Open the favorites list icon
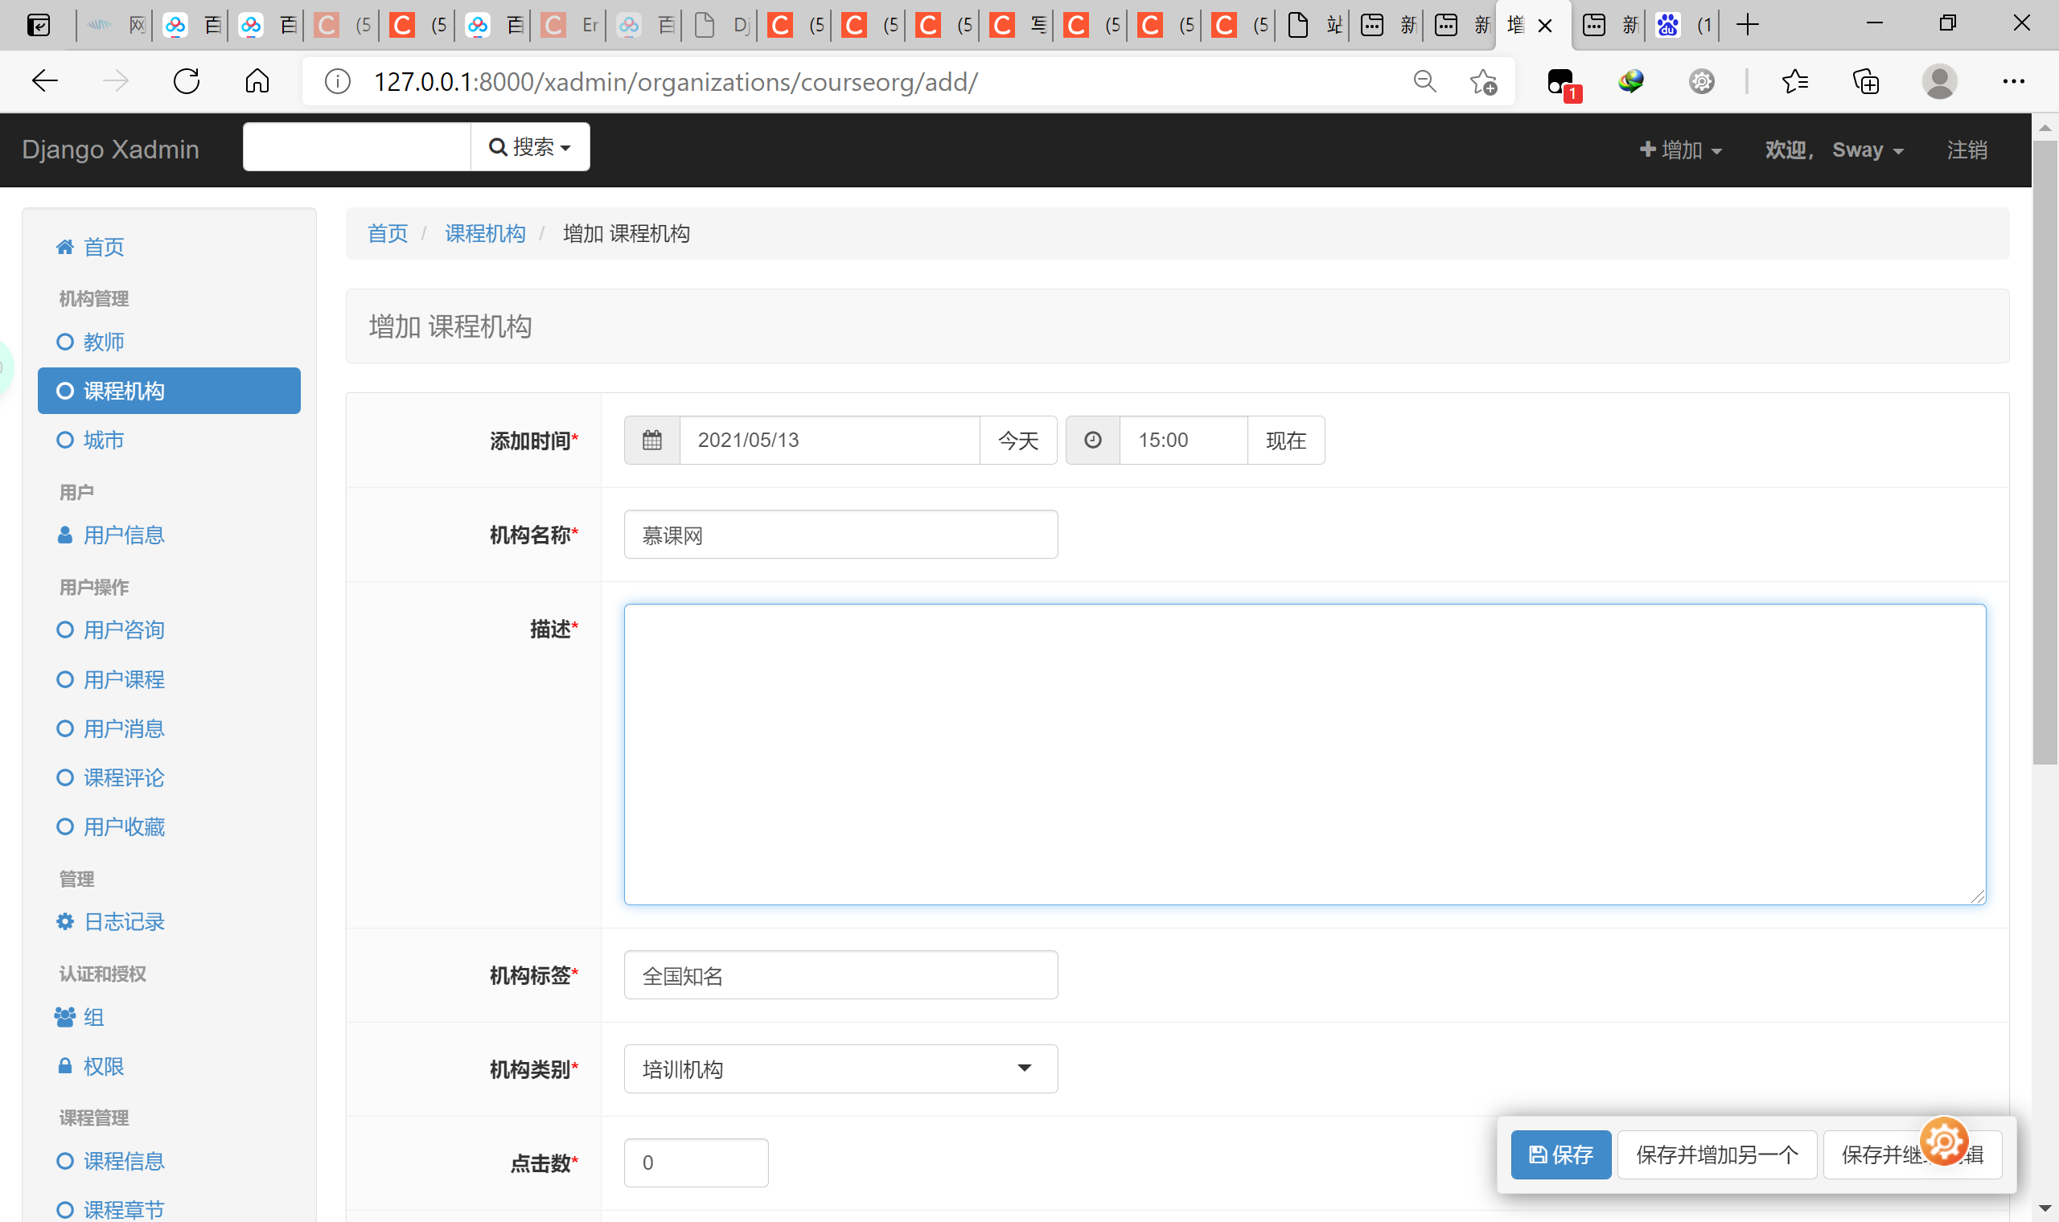This screenshot has height=1222, width=2059. pyautogui.click(x=1794, y=81)
